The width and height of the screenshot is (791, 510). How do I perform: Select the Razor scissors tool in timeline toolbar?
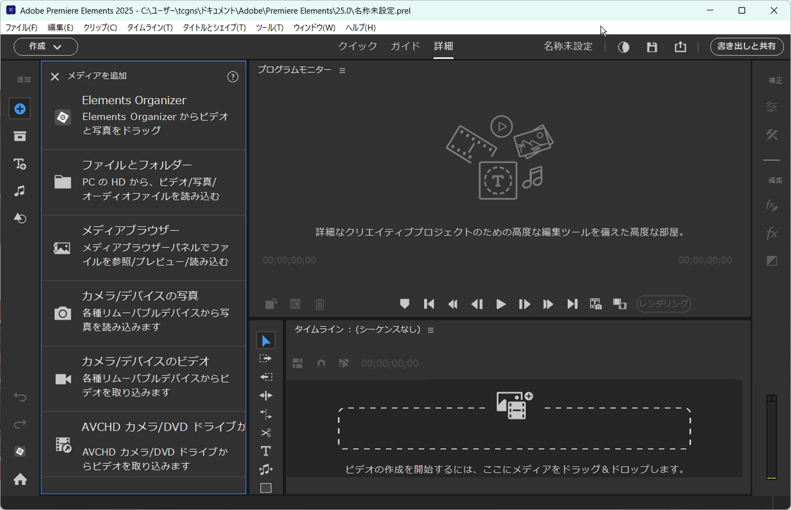pyautogui.click(x=266, y=433)
